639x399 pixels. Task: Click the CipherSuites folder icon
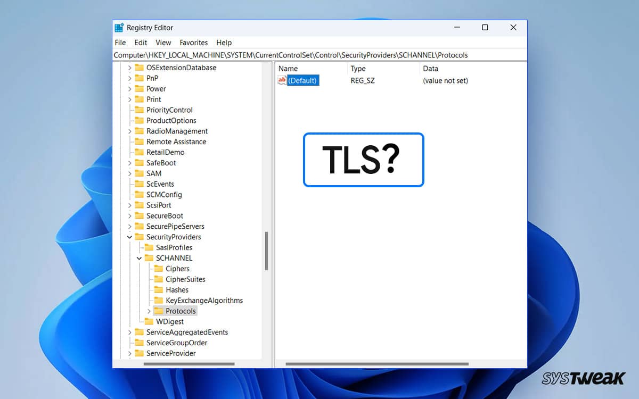point(160,279)
